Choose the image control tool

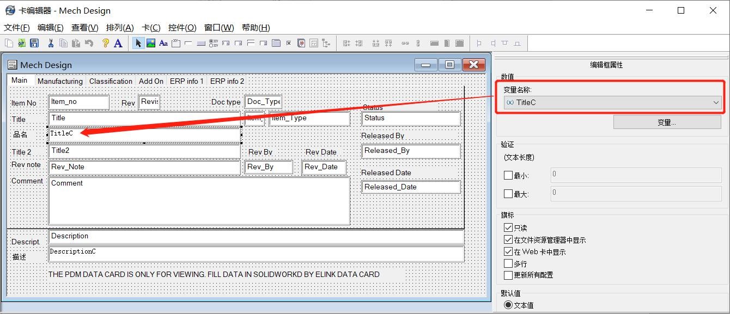click(x=151, y=43)
